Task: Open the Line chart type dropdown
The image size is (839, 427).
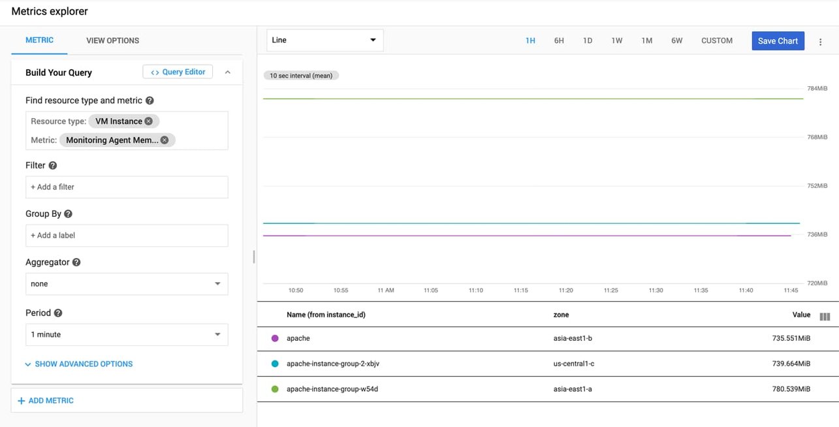Action: click(x=325, y=40)
